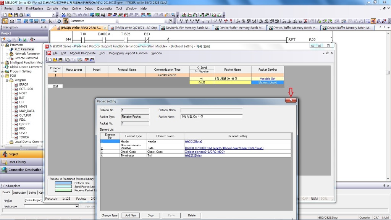
Task: Click the Print icon in GX Works2 toolbar
Action: click(x=21, y=15)
